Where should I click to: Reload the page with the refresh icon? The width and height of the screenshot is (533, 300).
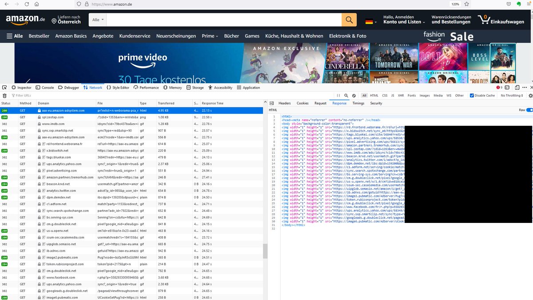(x=27, y=4)
